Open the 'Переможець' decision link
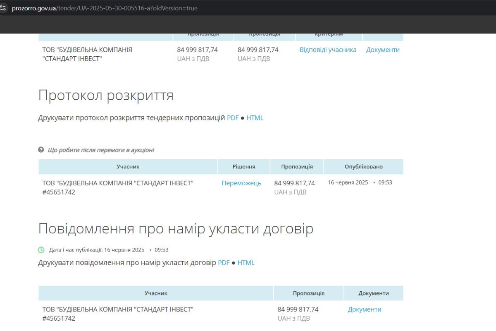The height and width of the screenshot is (331, 496). (241, 183)
